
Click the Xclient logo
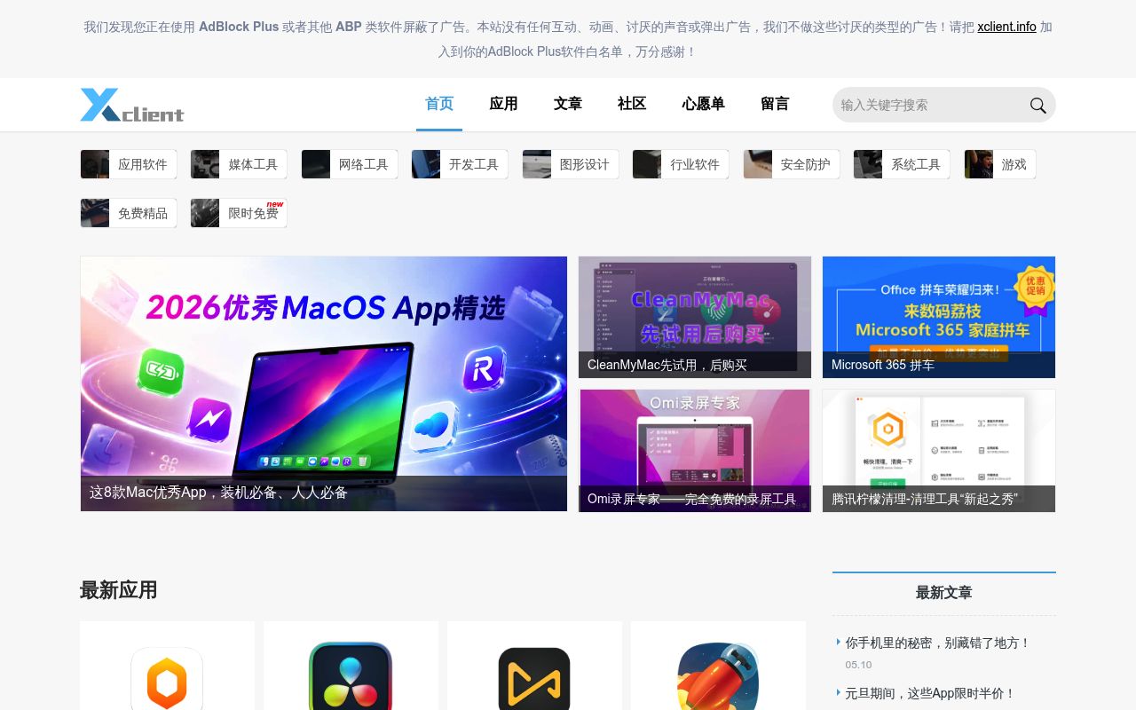click(132, 105)
